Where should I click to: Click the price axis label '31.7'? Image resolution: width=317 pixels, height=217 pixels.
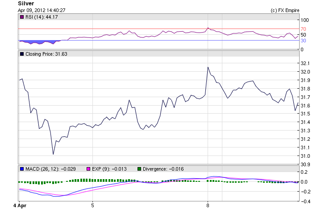(305, 97)
